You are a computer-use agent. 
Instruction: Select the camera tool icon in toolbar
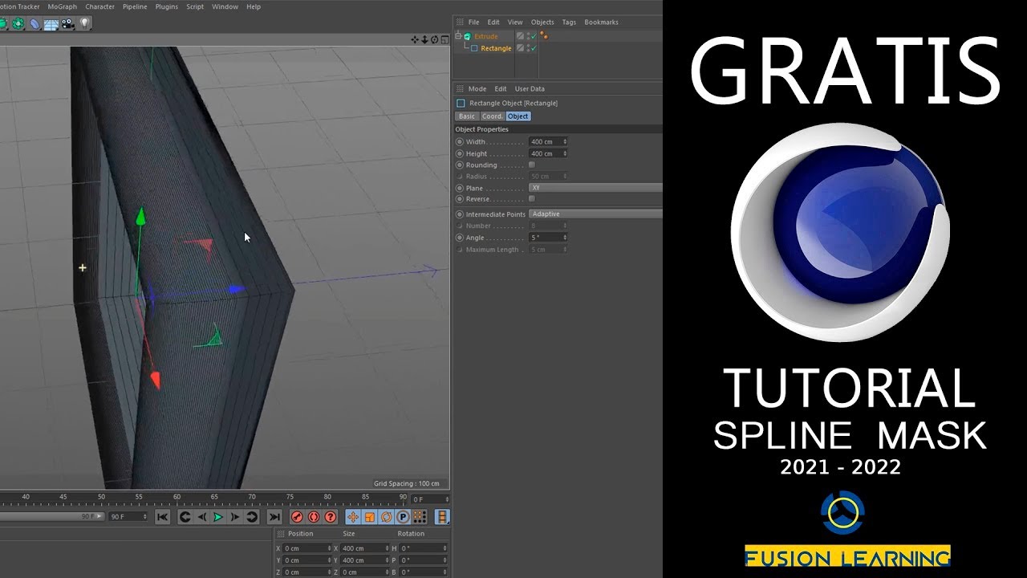pyautogui.click(x=67, y=24)
